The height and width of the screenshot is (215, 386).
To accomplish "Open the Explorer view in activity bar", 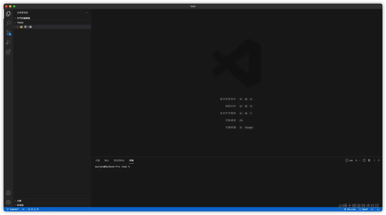I will (8, 14).
